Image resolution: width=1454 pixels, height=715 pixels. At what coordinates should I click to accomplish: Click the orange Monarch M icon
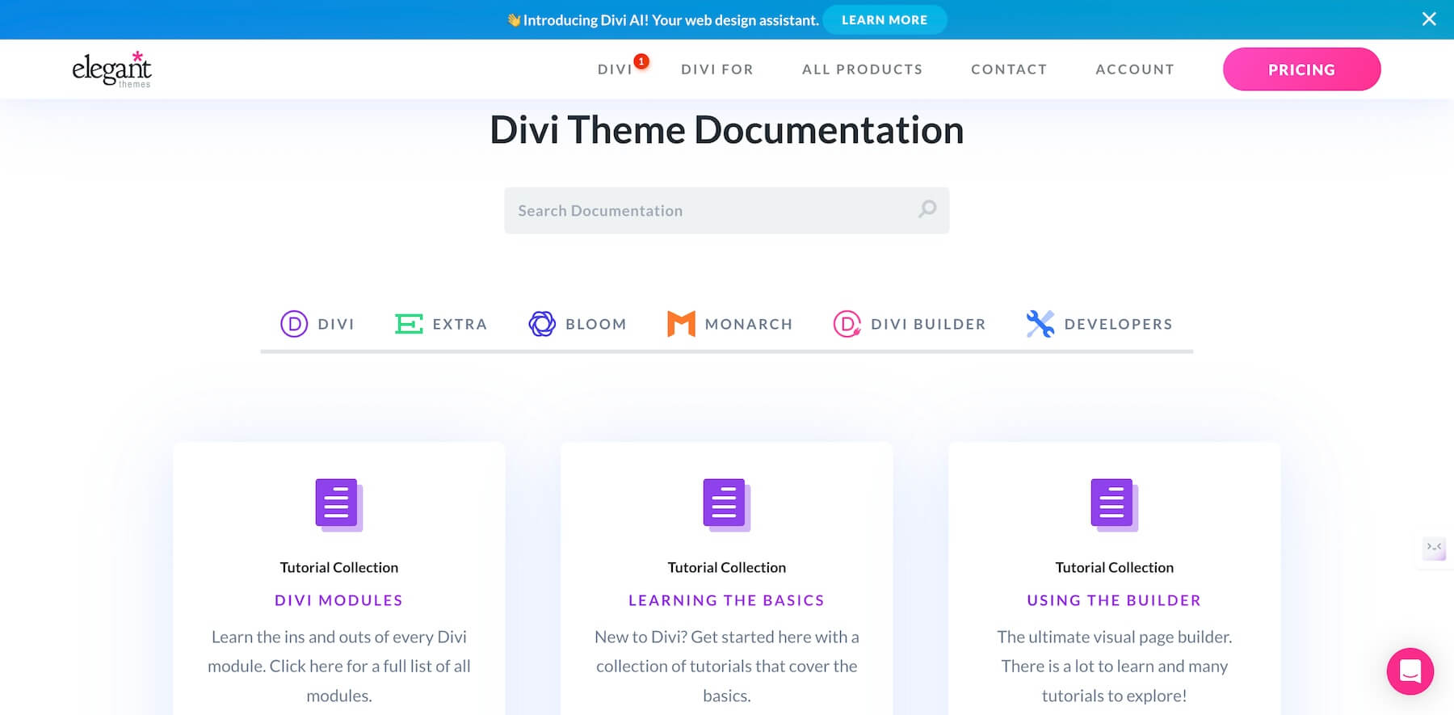pos(681,324)
